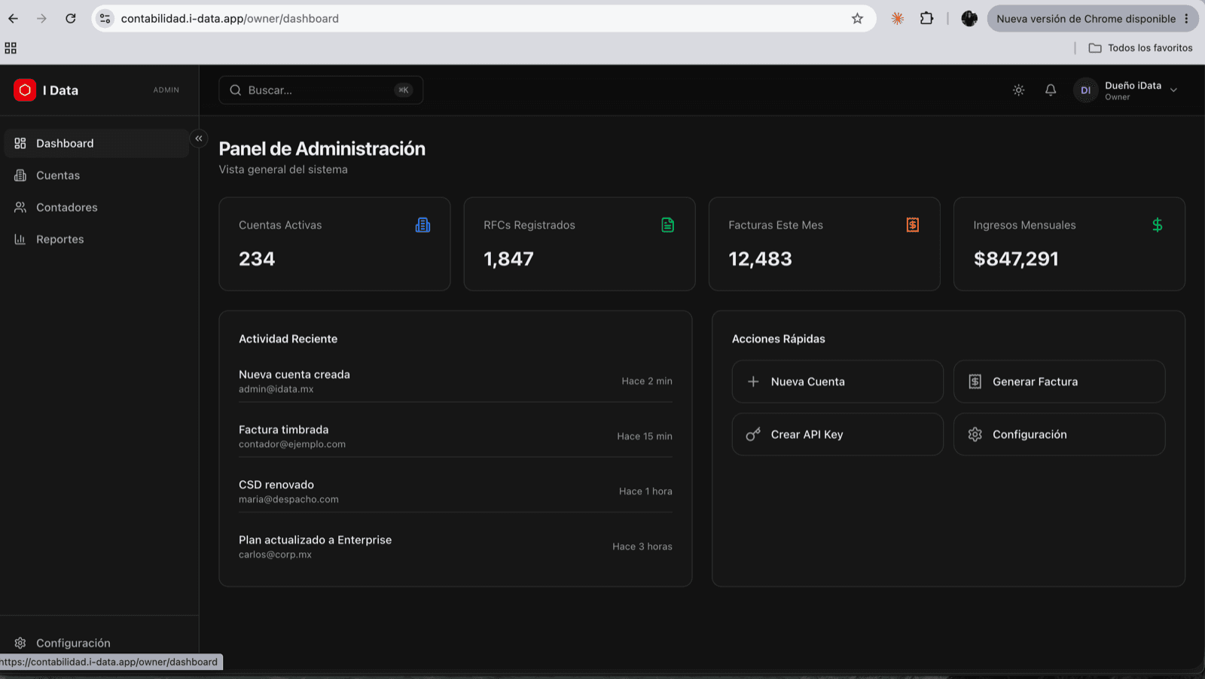This screenshot has height=679, width=1205.
Task: Select the Factura timbrada activity entry
Action: pyautogui.click(x=456, y=437)
